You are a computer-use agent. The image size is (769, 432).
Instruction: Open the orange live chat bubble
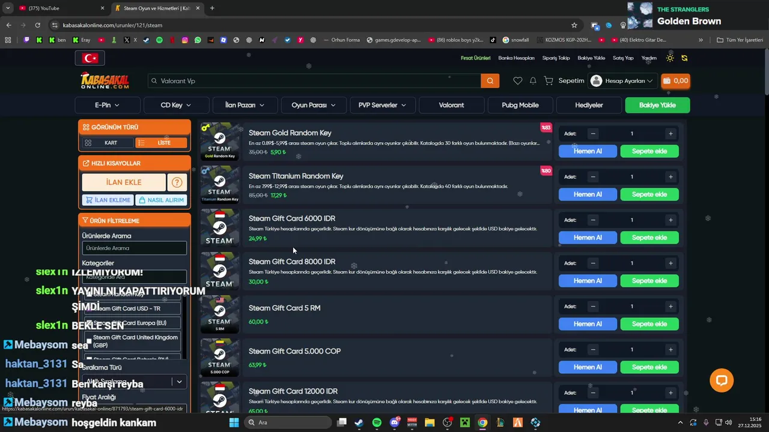722,380
